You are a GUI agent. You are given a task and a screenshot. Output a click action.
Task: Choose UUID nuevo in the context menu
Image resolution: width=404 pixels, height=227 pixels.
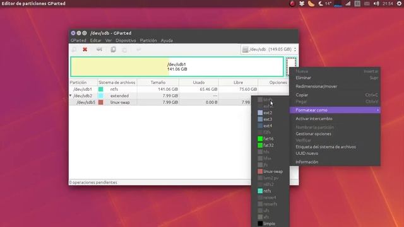[335, 153]
